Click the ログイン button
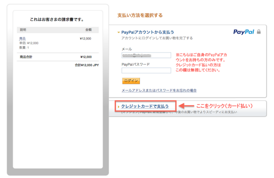Image resolution: width=274 pixels, height=178 pixels. tap(131, 81)
